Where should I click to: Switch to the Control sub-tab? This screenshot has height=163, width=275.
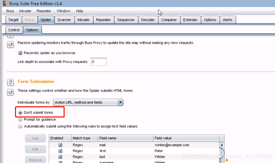(14, 30)
